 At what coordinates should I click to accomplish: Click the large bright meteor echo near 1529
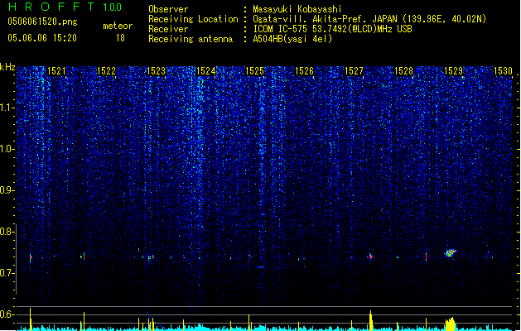pyautogui.click(x=451, y=253)
